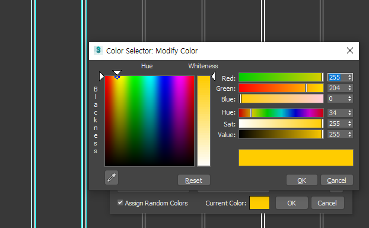
Task: Click the Hue marker above the color field
Action: click(x=117, y=72)
